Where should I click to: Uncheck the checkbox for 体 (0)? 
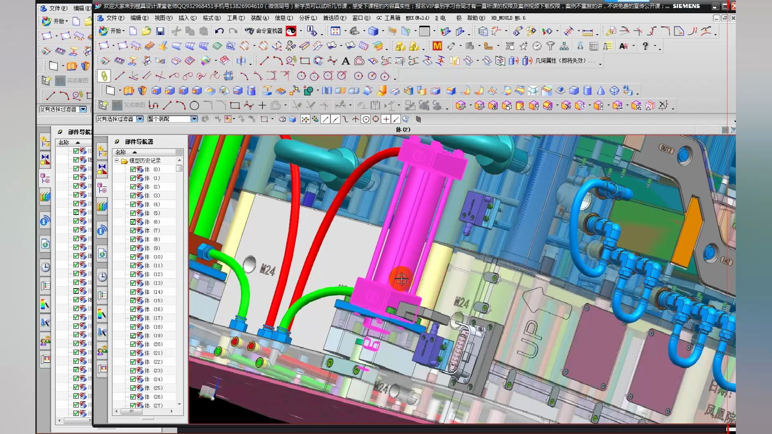click(133, 169)
